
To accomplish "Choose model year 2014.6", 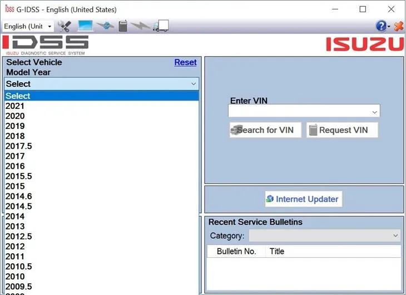I will point(101,196).
